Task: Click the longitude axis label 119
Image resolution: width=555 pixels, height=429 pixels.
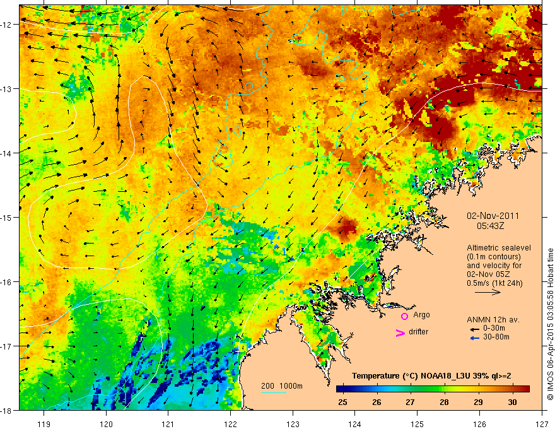Action: coord(44,424)
